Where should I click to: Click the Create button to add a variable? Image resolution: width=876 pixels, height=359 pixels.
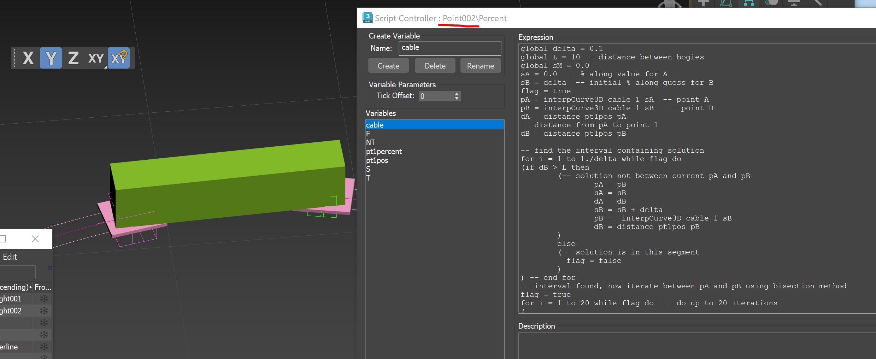(388, 65)
